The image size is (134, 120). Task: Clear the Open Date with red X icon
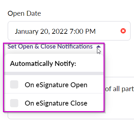click(123, 31)
